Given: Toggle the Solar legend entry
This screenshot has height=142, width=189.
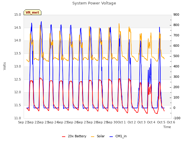Looking at the screenshot, I should pos(98,136).
